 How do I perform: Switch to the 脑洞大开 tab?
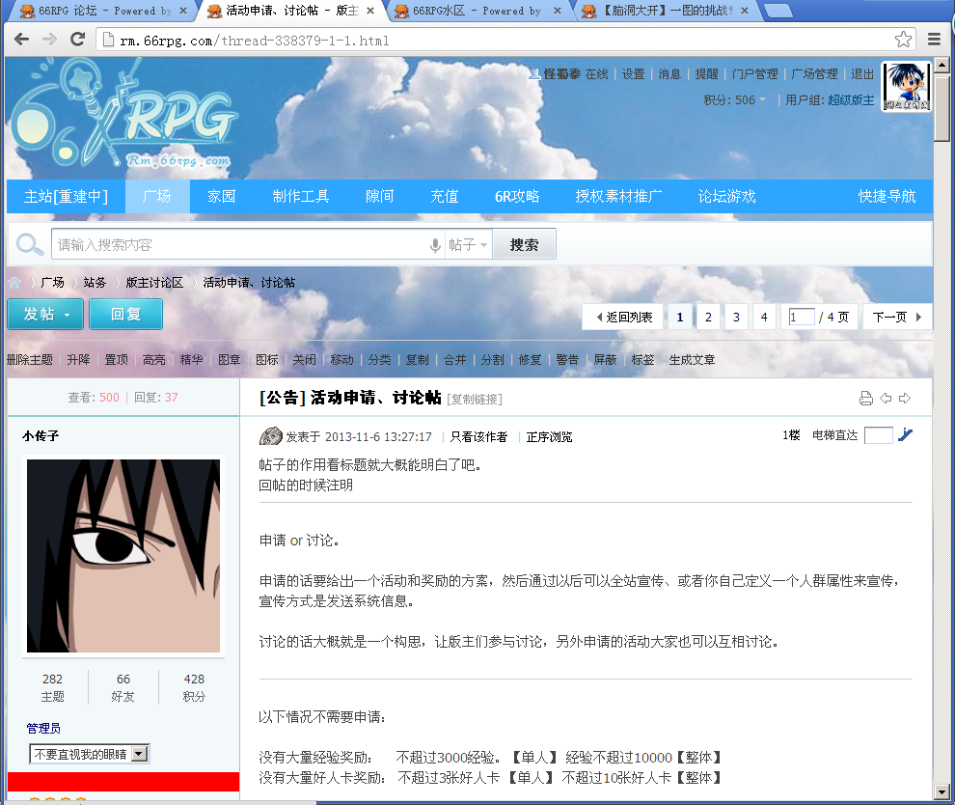(667, 11)
